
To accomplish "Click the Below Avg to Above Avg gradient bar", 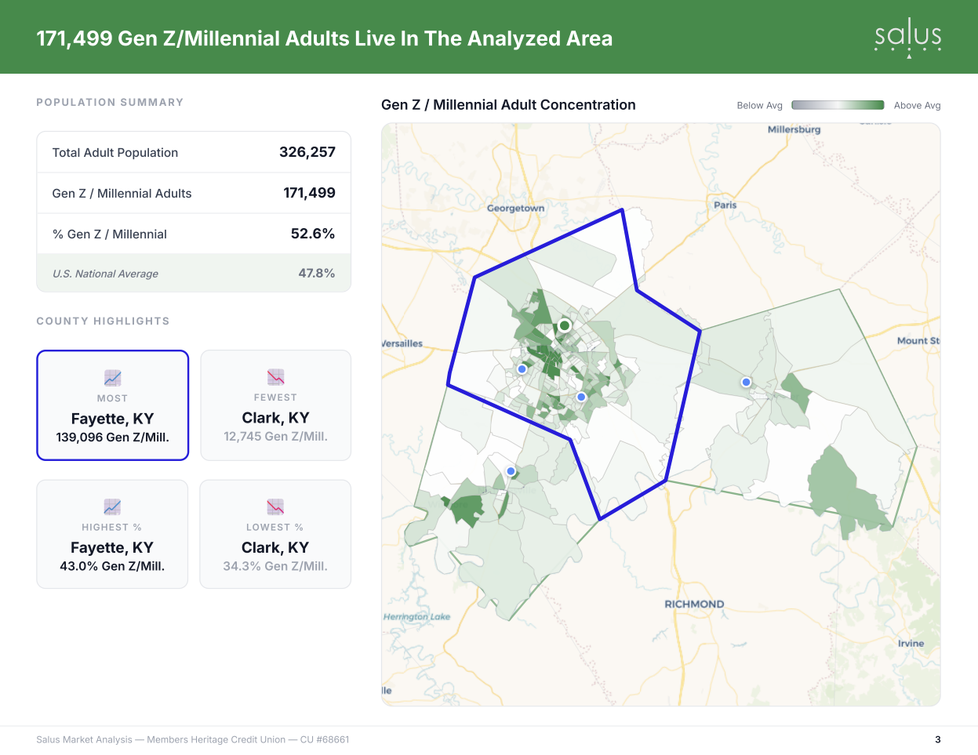I will [x=838, y=105].
